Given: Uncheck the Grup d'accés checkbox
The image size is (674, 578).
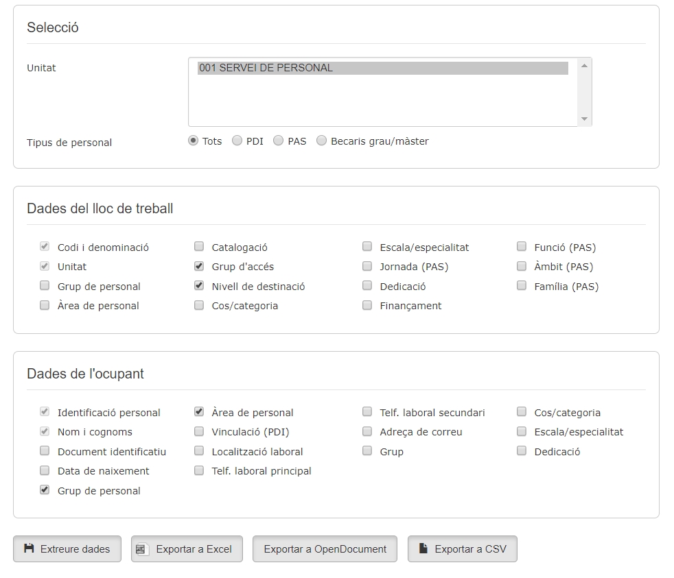Looking at the screenshot, I should click(x=199, y=266).
